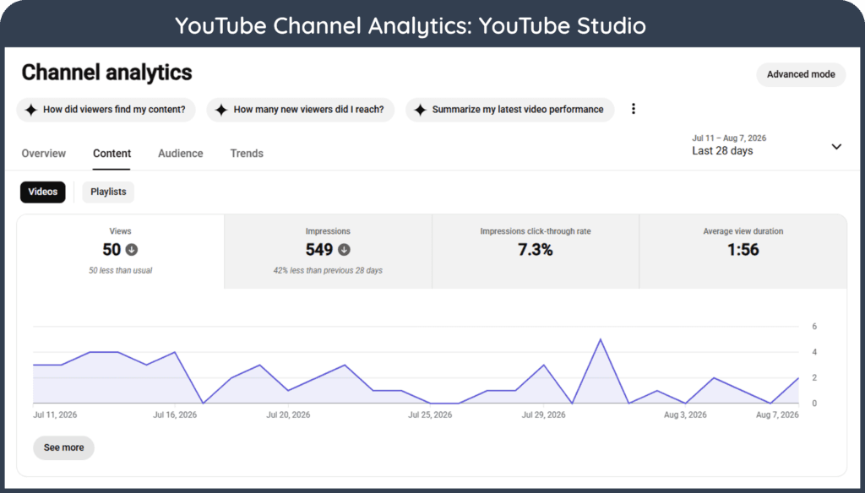Click the chart's last point above Aug 7, 2026
The width and height of the screenshot is (865, 493).
[798, 377]
